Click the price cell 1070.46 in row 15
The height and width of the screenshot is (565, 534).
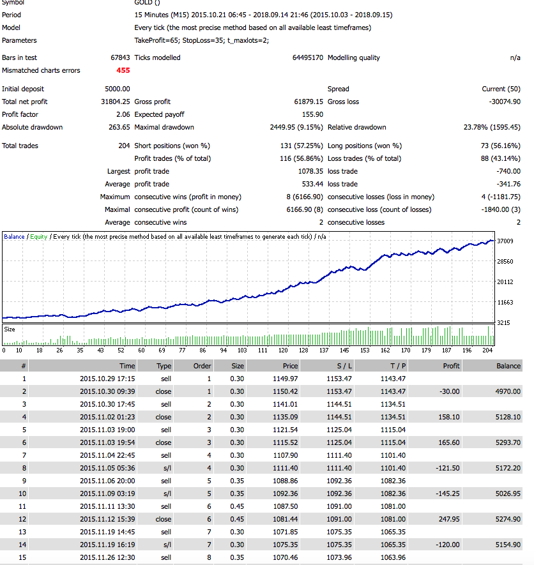coord(286,557)
